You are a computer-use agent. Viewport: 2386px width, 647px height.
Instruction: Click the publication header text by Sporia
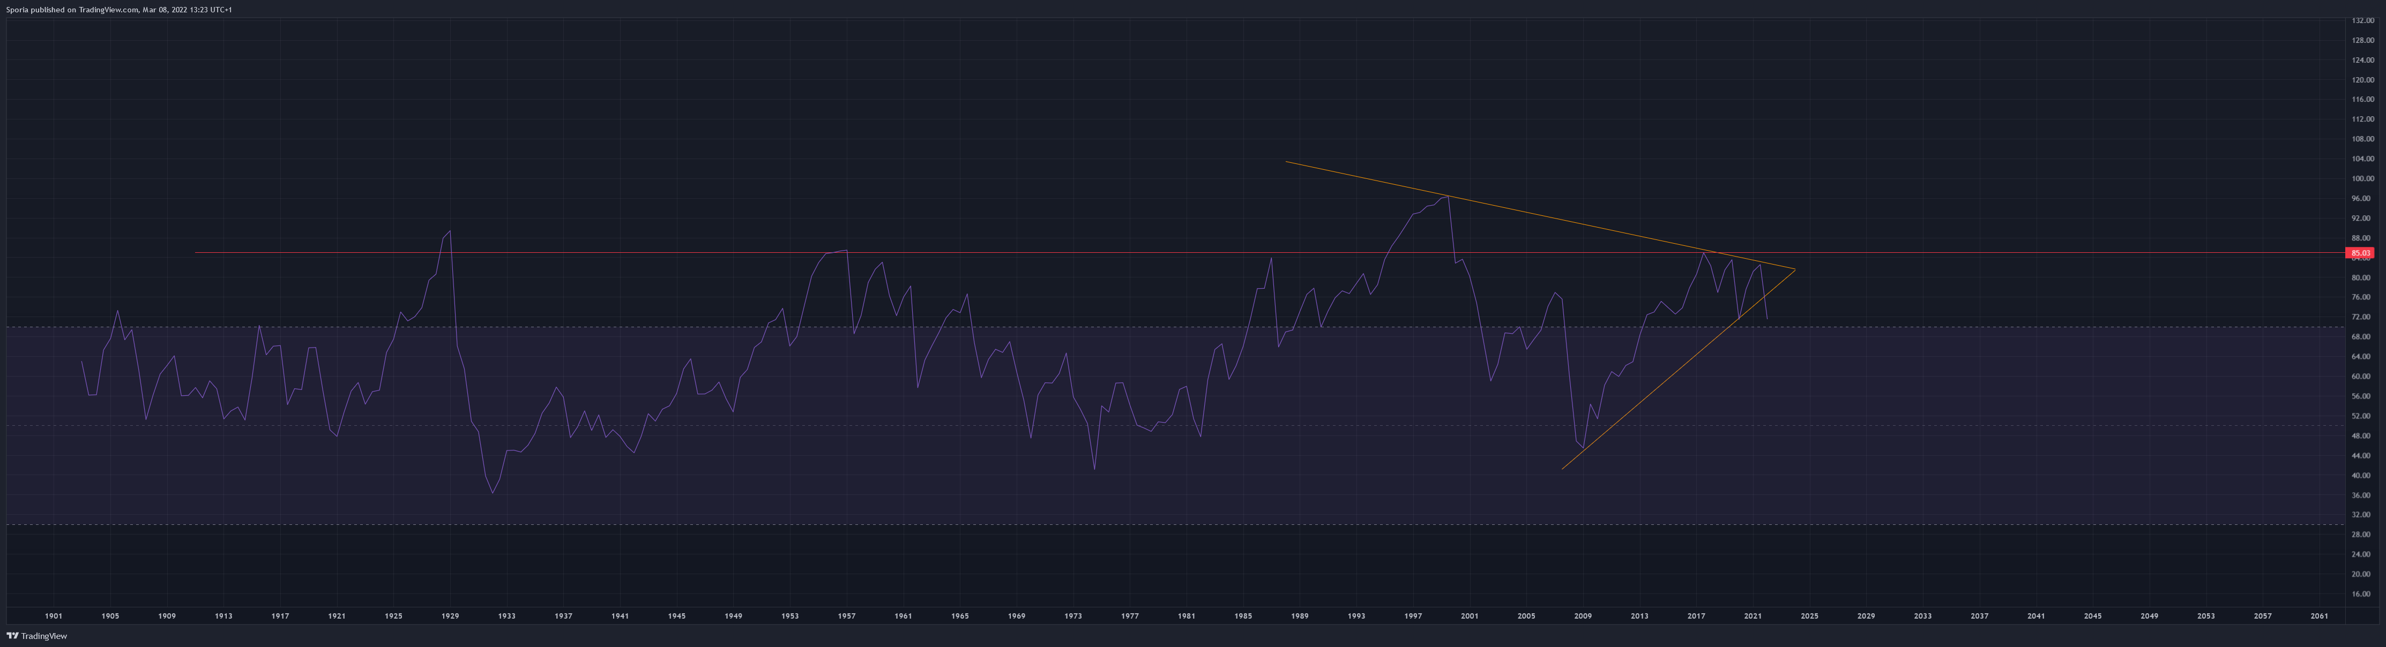pyautogui.click(x=120, y=9)
